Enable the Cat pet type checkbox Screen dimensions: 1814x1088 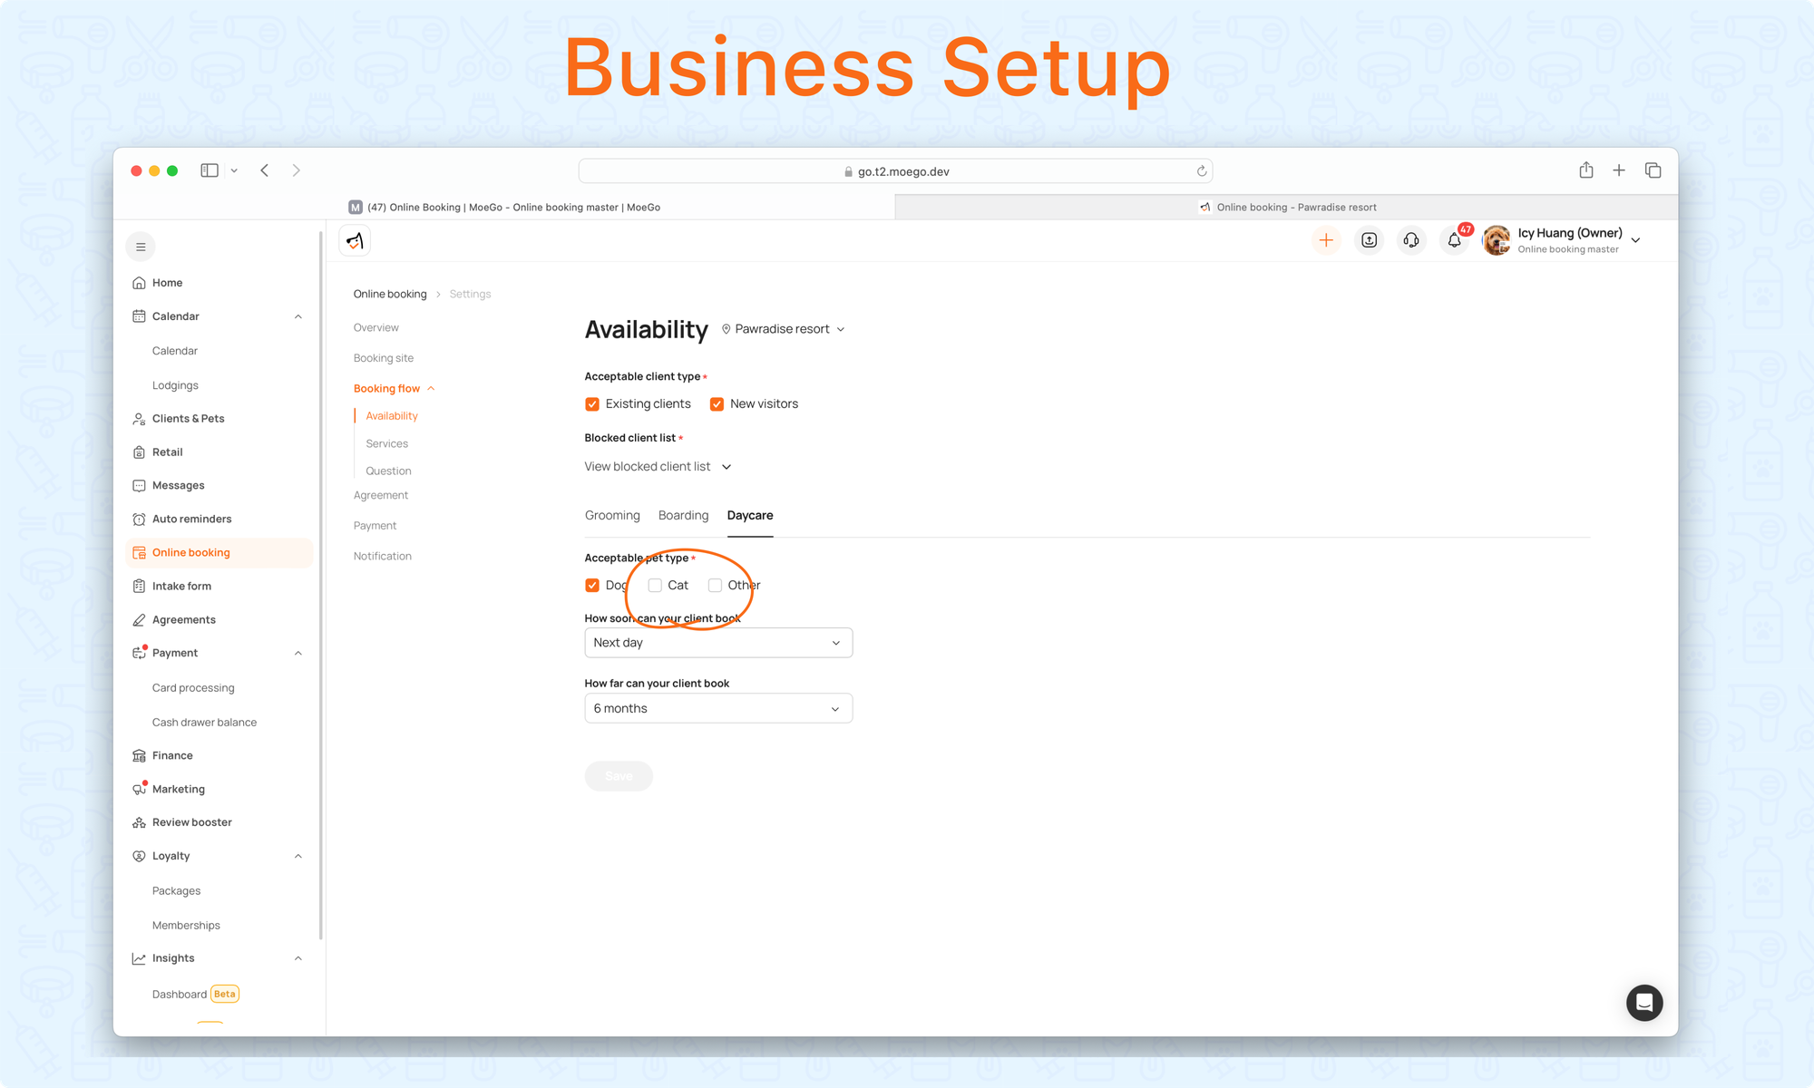(655, 586)
